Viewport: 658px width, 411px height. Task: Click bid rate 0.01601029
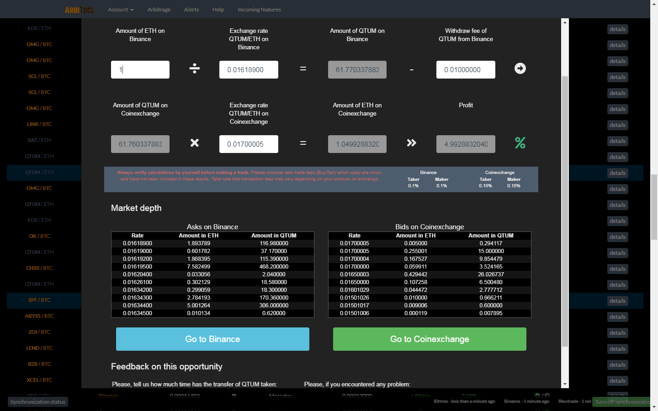(x=355, y=290)
